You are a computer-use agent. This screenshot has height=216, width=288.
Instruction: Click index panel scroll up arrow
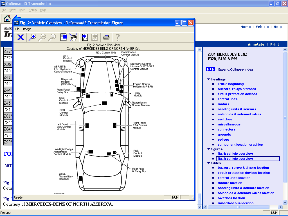click(285, 49)
